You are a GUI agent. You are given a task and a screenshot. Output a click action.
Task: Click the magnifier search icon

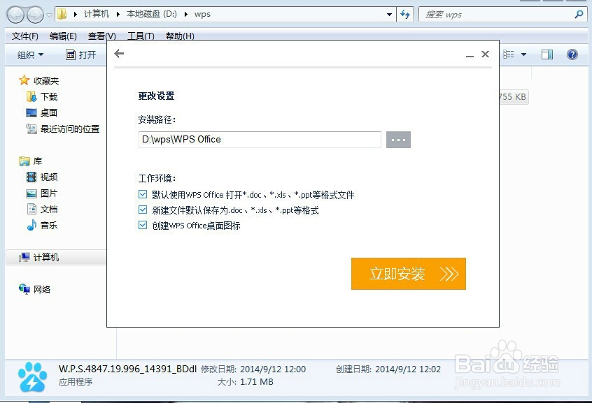(579, 15)
